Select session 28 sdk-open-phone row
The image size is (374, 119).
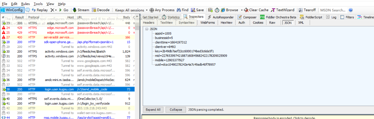[x=68, y=42]
